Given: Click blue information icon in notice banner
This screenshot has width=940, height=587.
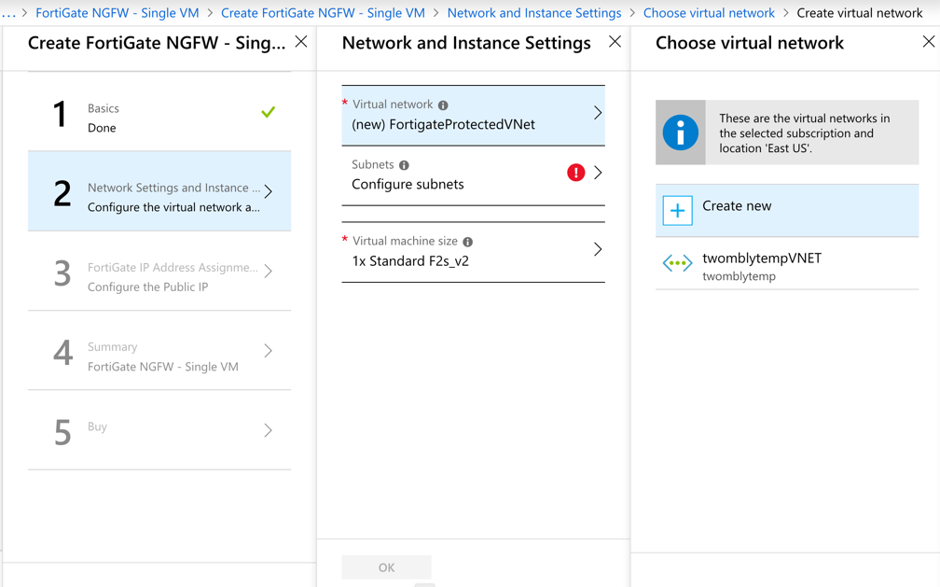Looking at the screenshot, I should pos(681,133).
